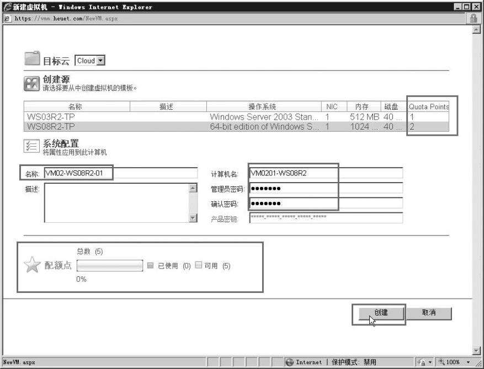
Task: Click the page icon in address bar
Action: coord(7,19)
